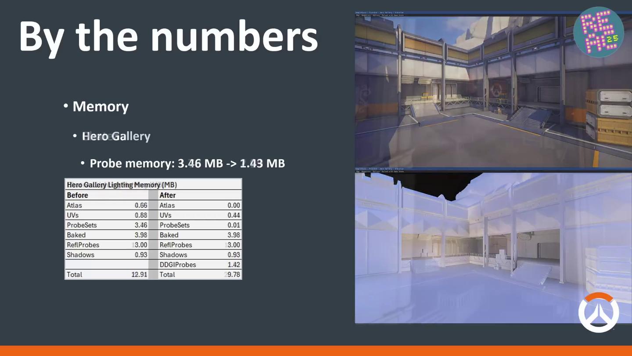This screenshot has height=356, width=632.
Task: Click the 'By the numbers' slide title
Action: [x=168, y=37]
